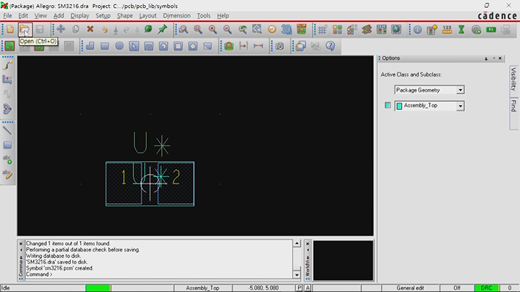520x292 pixels.
Task: Open the Setup menu
Action: pyautogui.click(x=103, y=16)
